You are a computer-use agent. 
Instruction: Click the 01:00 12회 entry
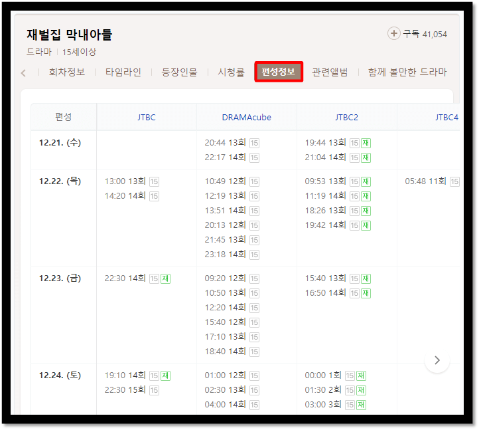pyautogui.click(x=232, y=376)
